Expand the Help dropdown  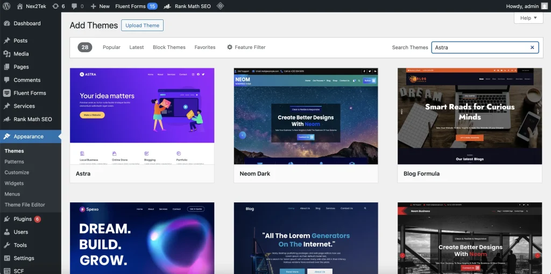point(528,18)
